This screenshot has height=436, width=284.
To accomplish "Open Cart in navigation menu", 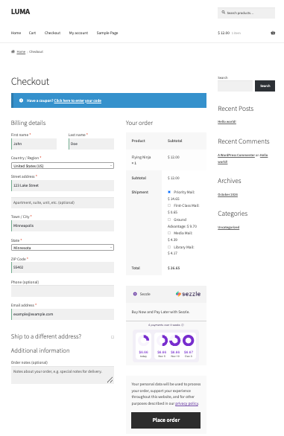I will [32, 33].
